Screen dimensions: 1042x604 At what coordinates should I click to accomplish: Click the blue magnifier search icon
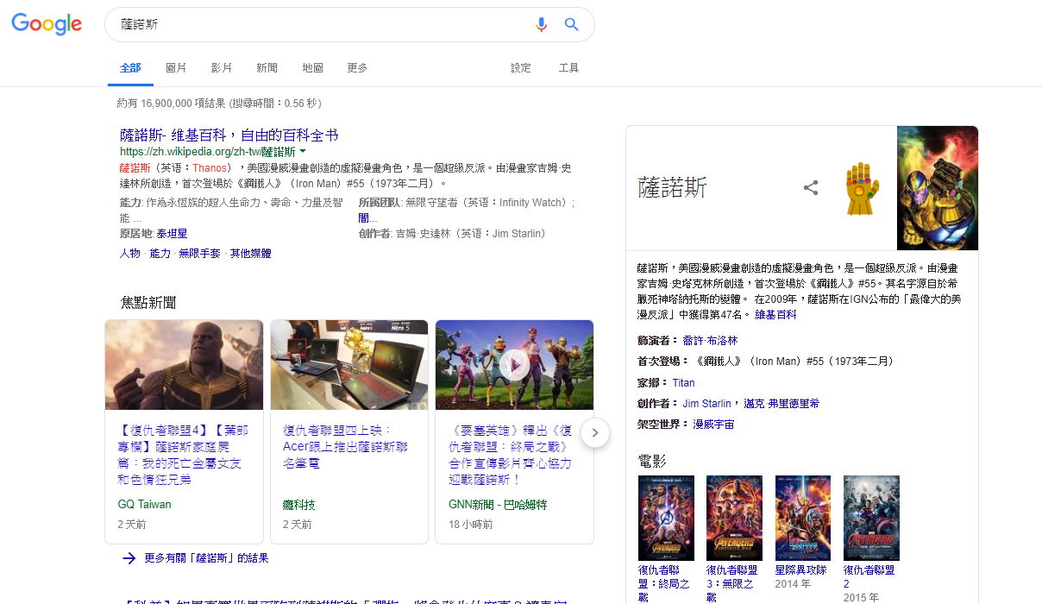[x=571, y=25]
